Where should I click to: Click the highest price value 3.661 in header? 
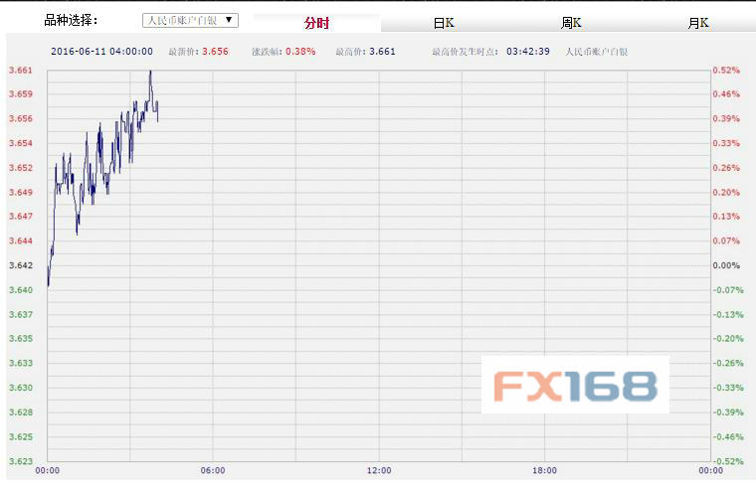pos(382,52)
